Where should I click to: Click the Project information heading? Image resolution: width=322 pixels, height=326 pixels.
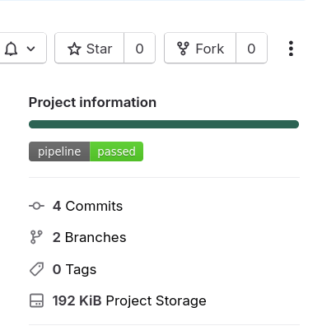92,103
